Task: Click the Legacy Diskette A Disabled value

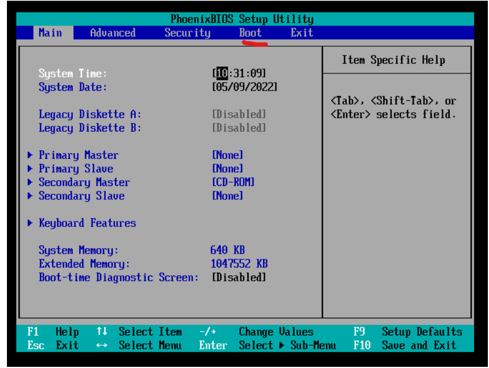Action: [x=239, y=114]
